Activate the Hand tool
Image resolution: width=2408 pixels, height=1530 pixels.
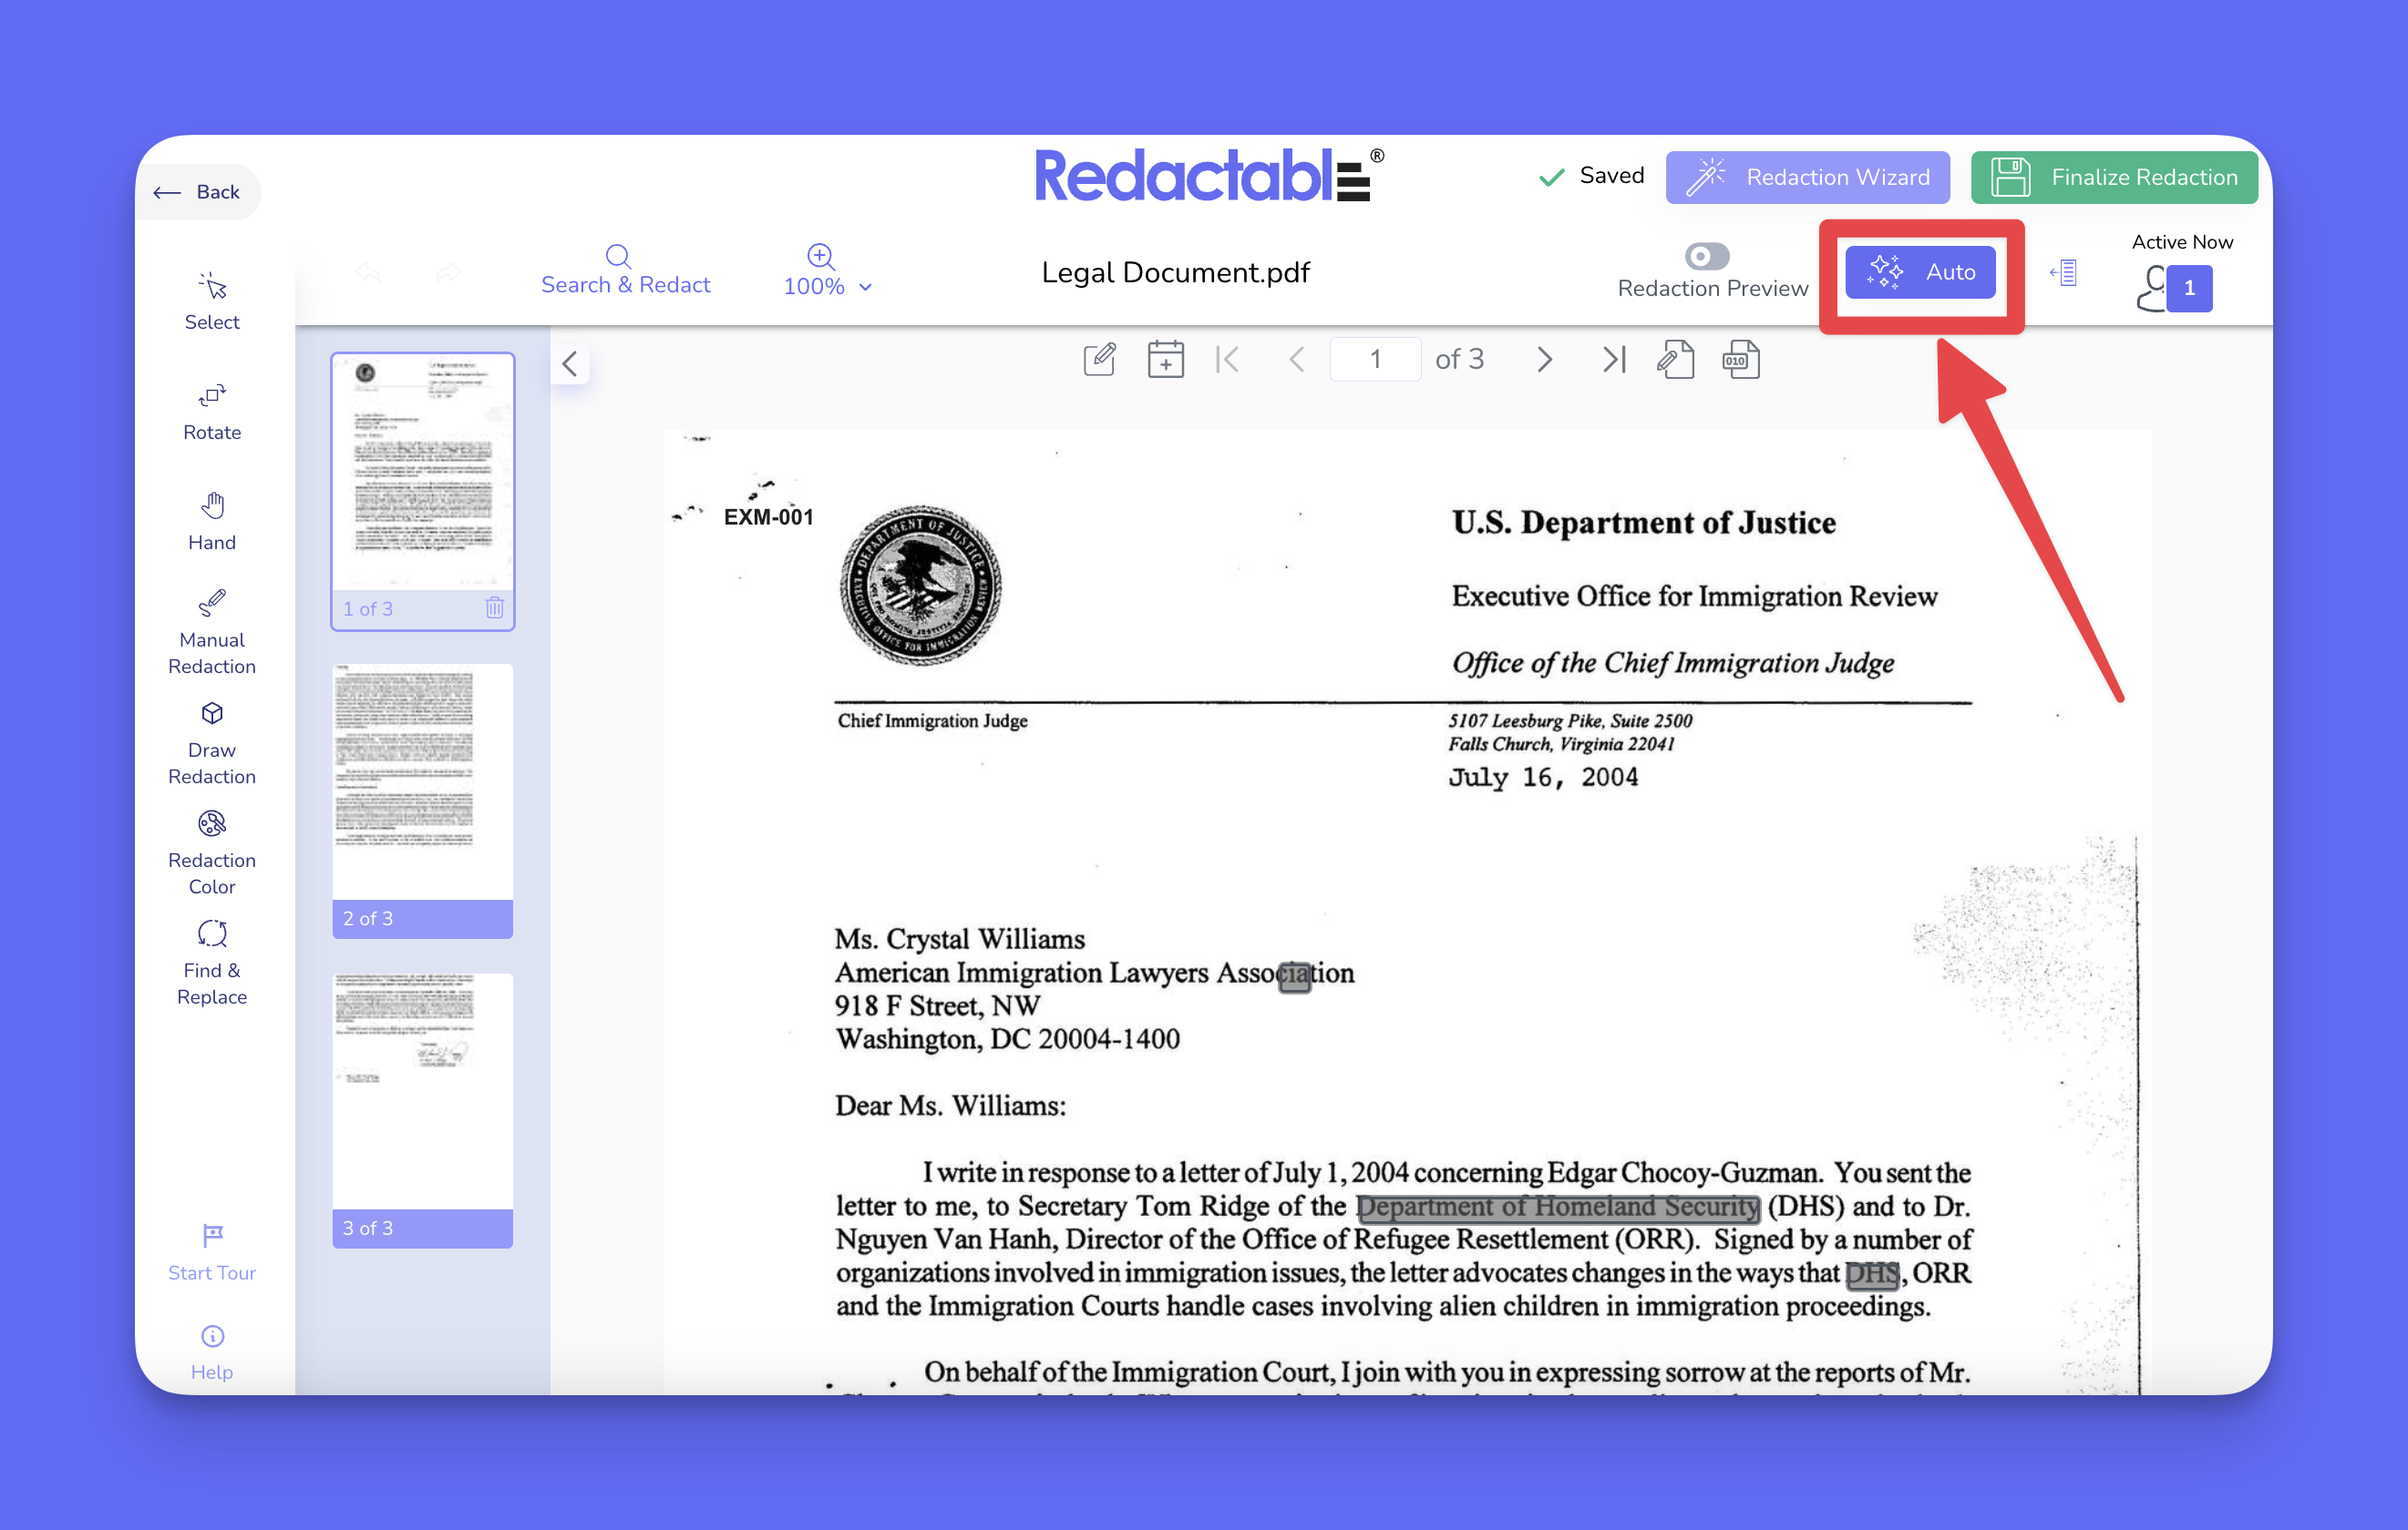tap(211, 521)
